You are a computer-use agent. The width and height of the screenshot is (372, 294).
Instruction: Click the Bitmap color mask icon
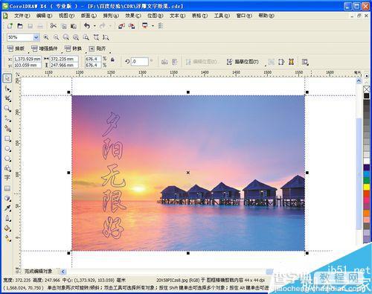pyautogui.click(x=292, y=62)
